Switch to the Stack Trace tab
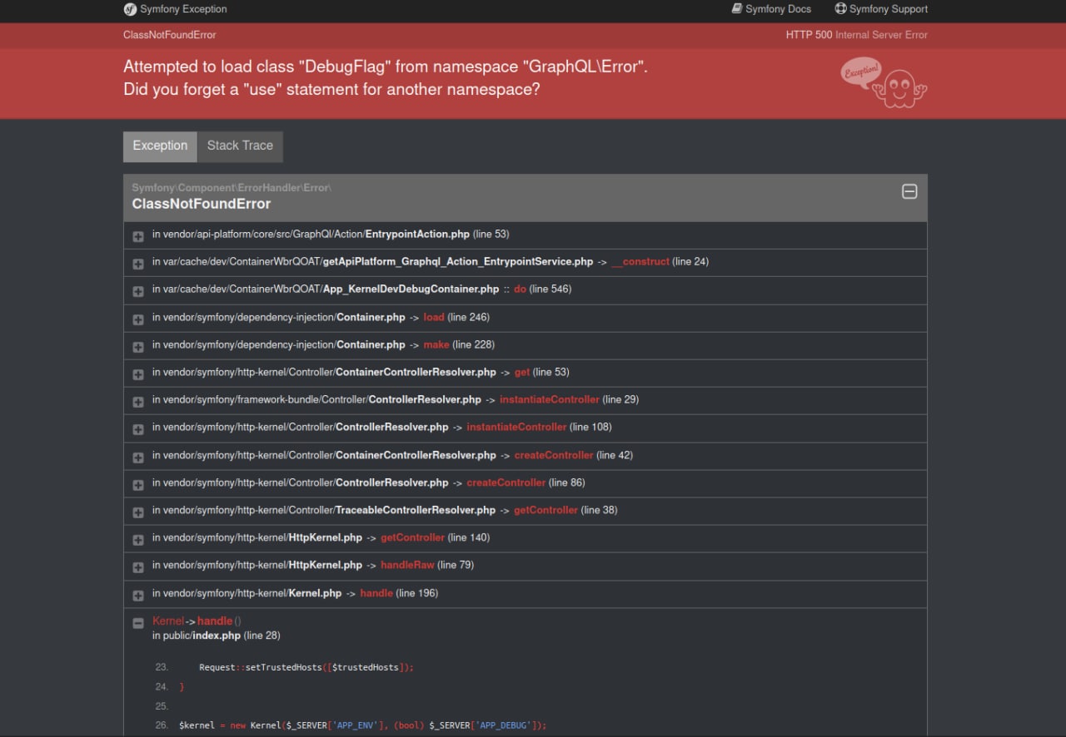Viewport: 1066px width, 737px height. [240, 146]
